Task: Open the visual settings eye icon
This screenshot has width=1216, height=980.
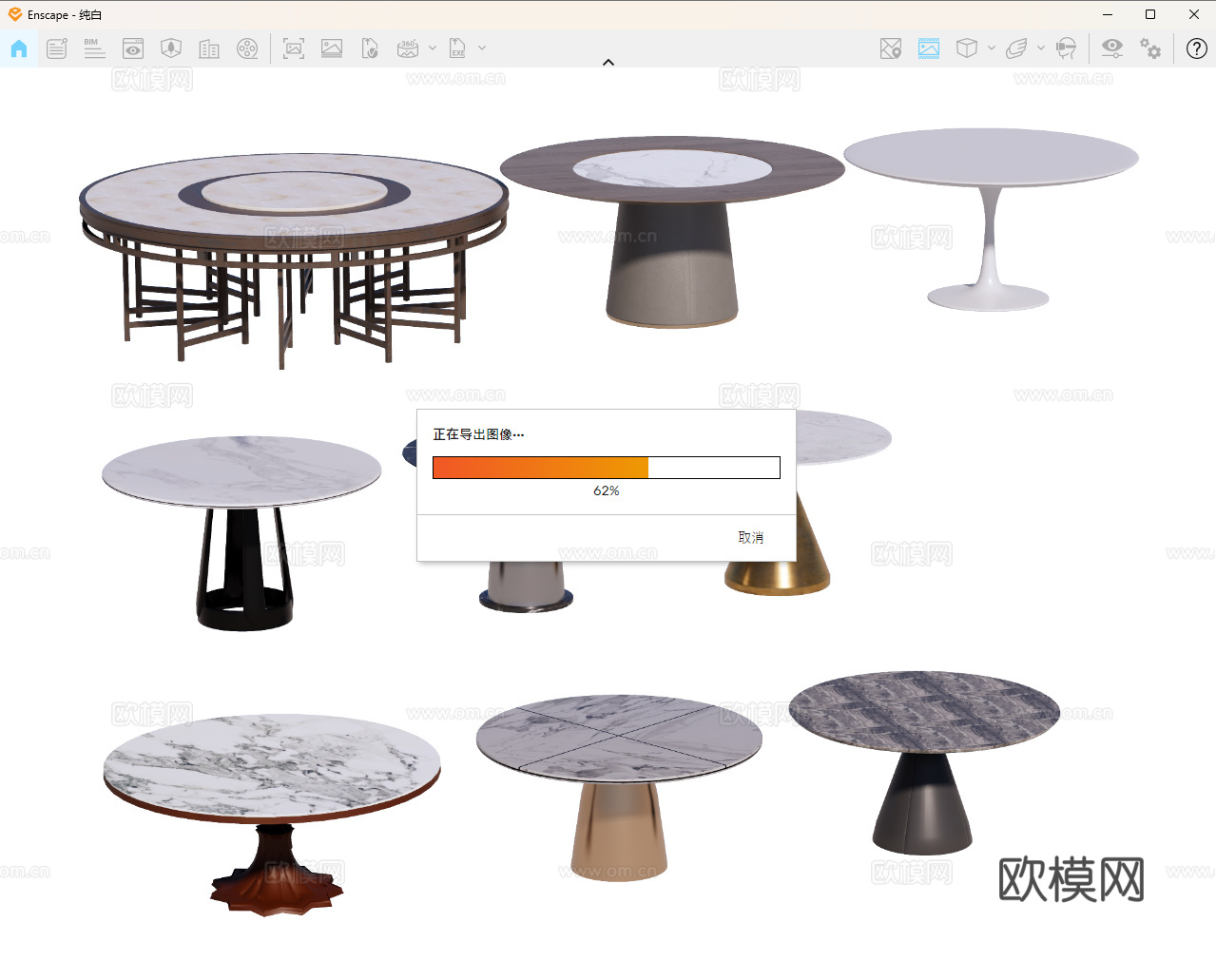Action: pyautogui.click(x=1111, y=48)
